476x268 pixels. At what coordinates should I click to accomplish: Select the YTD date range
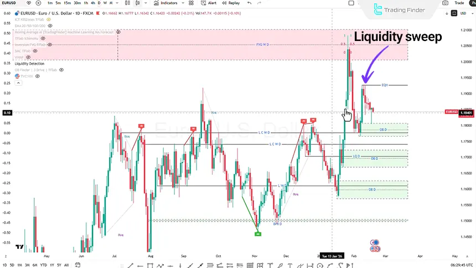43,265
